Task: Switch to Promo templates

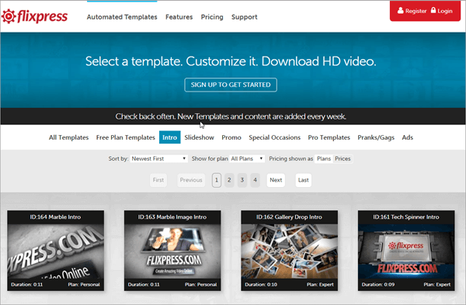Action: click(231, 137)
